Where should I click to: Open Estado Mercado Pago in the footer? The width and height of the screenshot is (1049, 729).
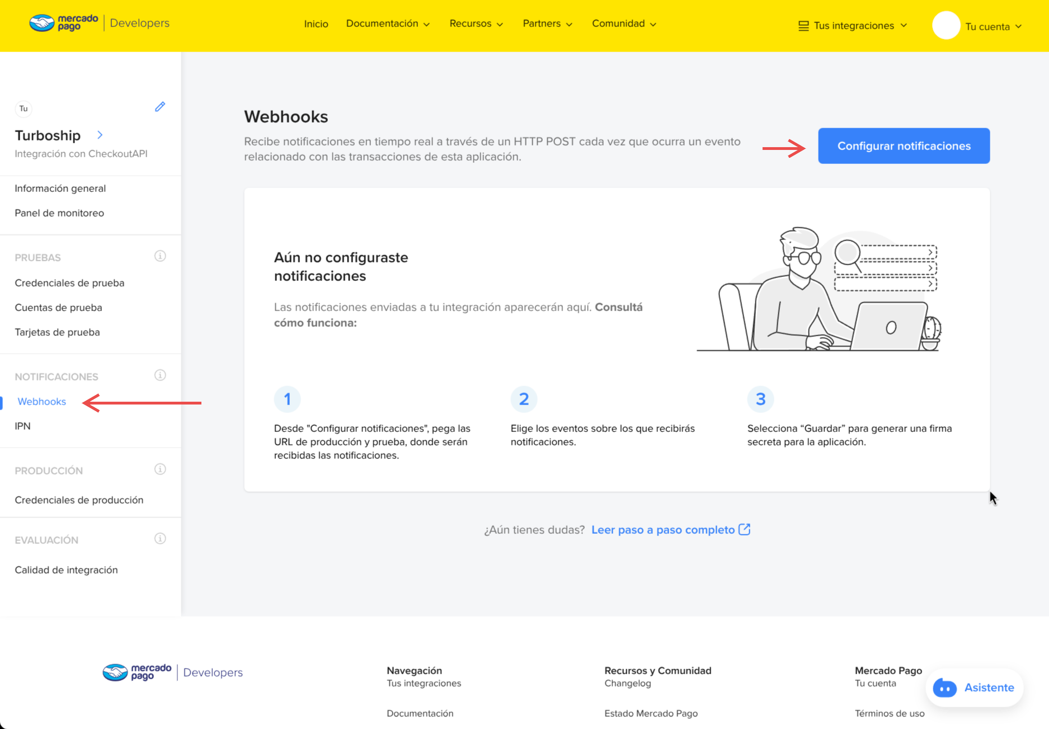pyautogui.click(x=651, y=713)
